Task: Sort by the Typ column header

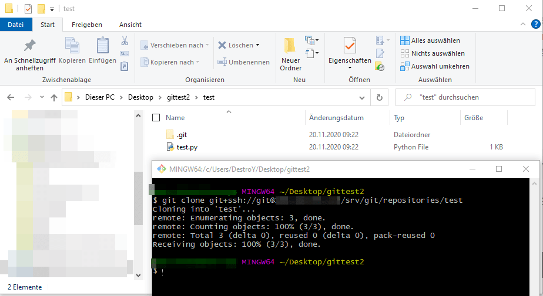Action: coord(399,118)
